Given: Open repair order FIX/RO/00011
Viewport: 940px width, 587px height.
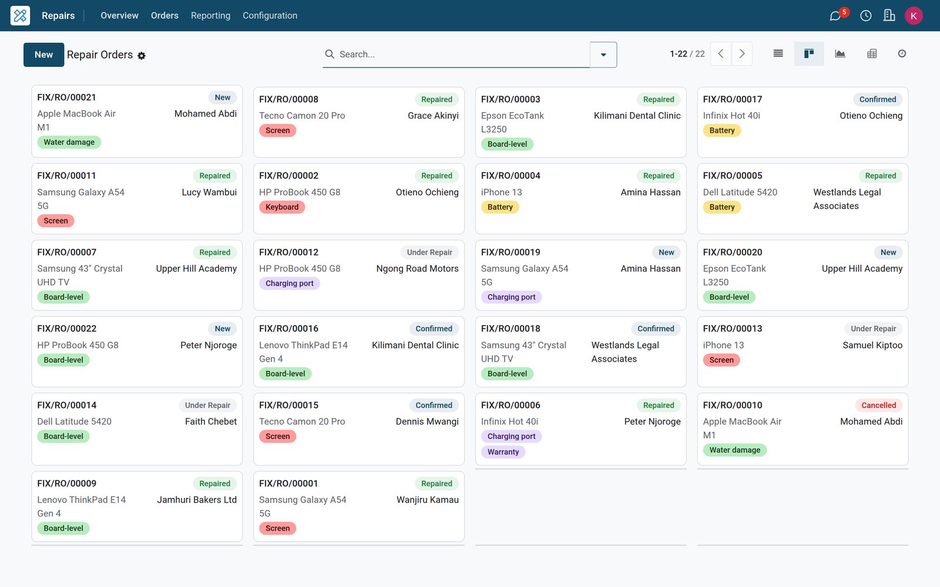Looking at the screenshot, I should 137,198.
